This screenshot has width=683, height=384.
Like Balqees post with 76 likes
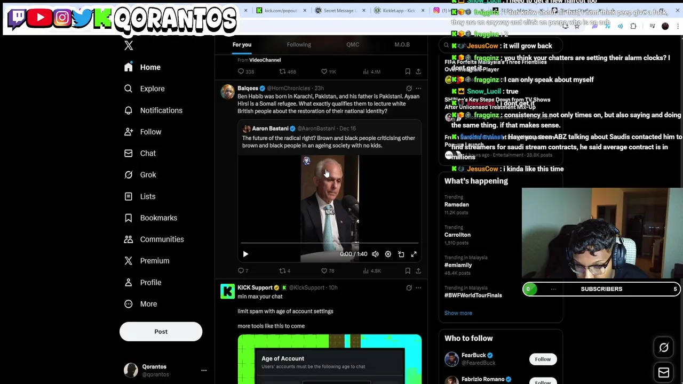click(x=328, y=271)
